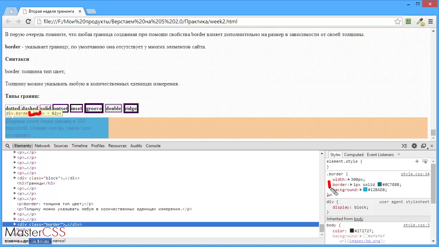Expand body background property triangle
The width and height of the screenshot is (439, 247).
pos(361,236)
